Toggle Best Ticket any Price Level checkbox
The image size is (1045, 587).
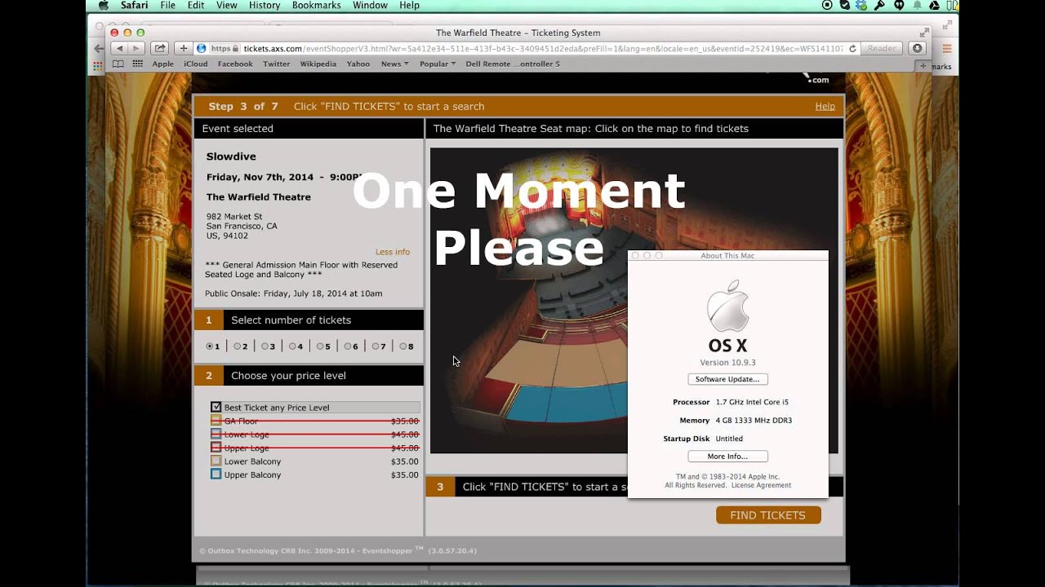click(x=216, y=407)
